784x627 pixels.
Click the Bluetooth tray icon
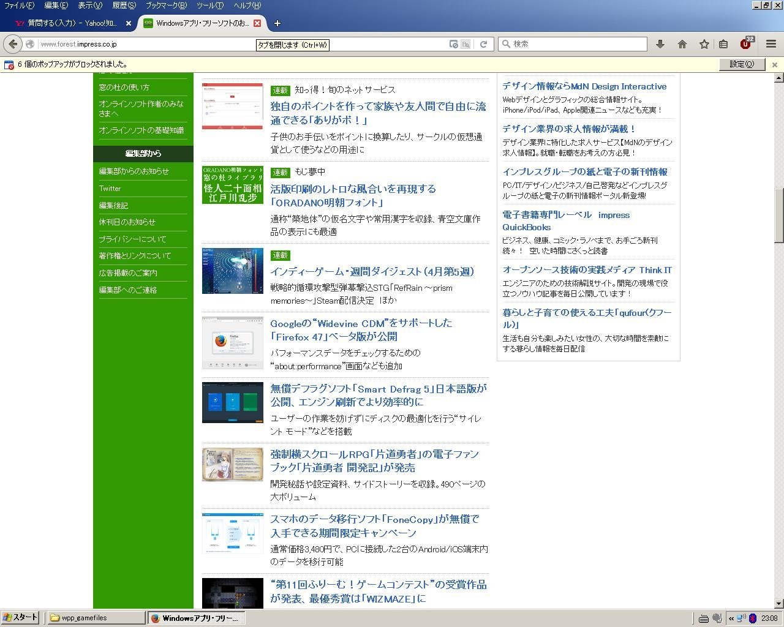[753, 618]
